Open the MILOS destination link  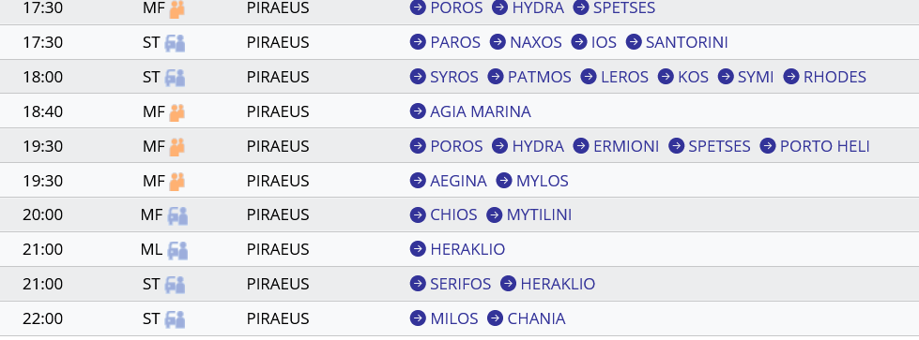coord(454,319)
